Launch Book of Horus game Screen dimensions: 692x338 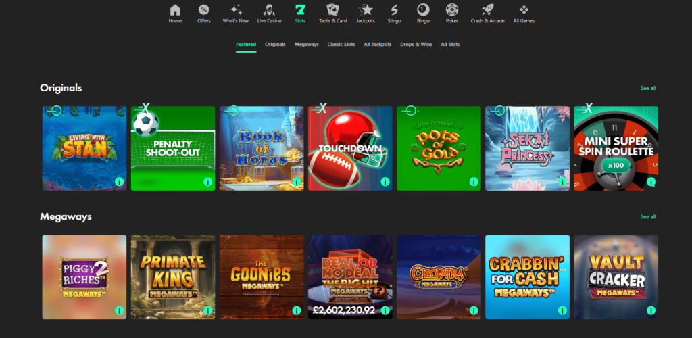(x=262, y=148)
